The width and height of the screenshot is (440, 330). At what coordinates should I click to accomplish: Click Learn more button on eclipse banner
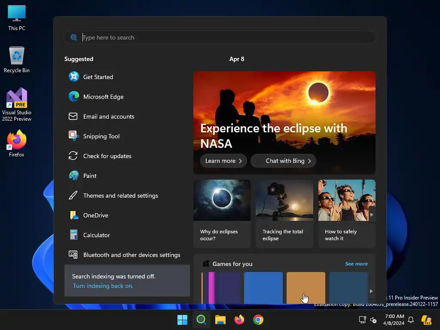[223, 161]
